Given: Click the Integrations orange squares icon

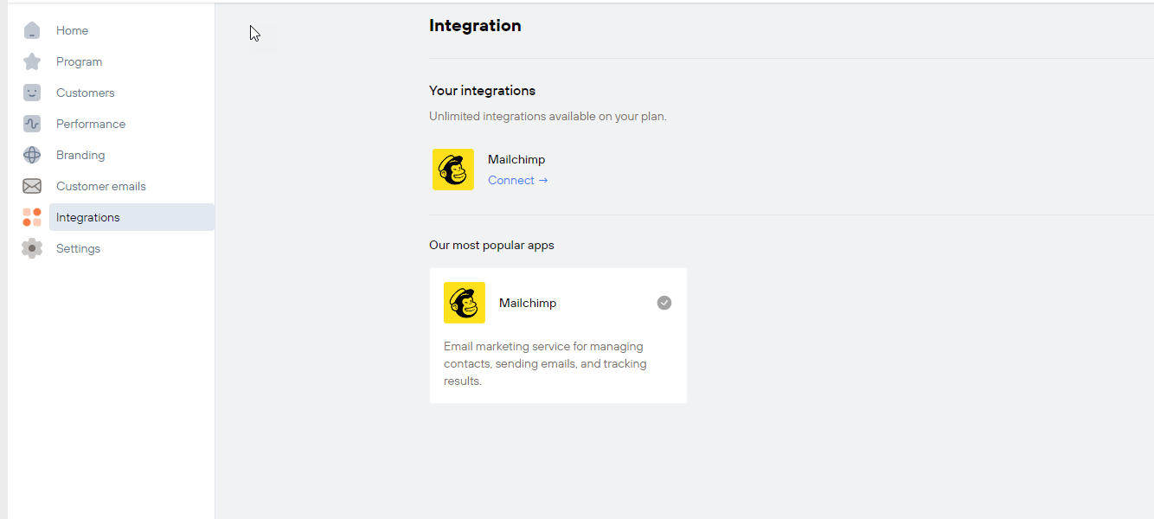Looking at the screenshot, I should pyautogui.click(x=32, y=217).
